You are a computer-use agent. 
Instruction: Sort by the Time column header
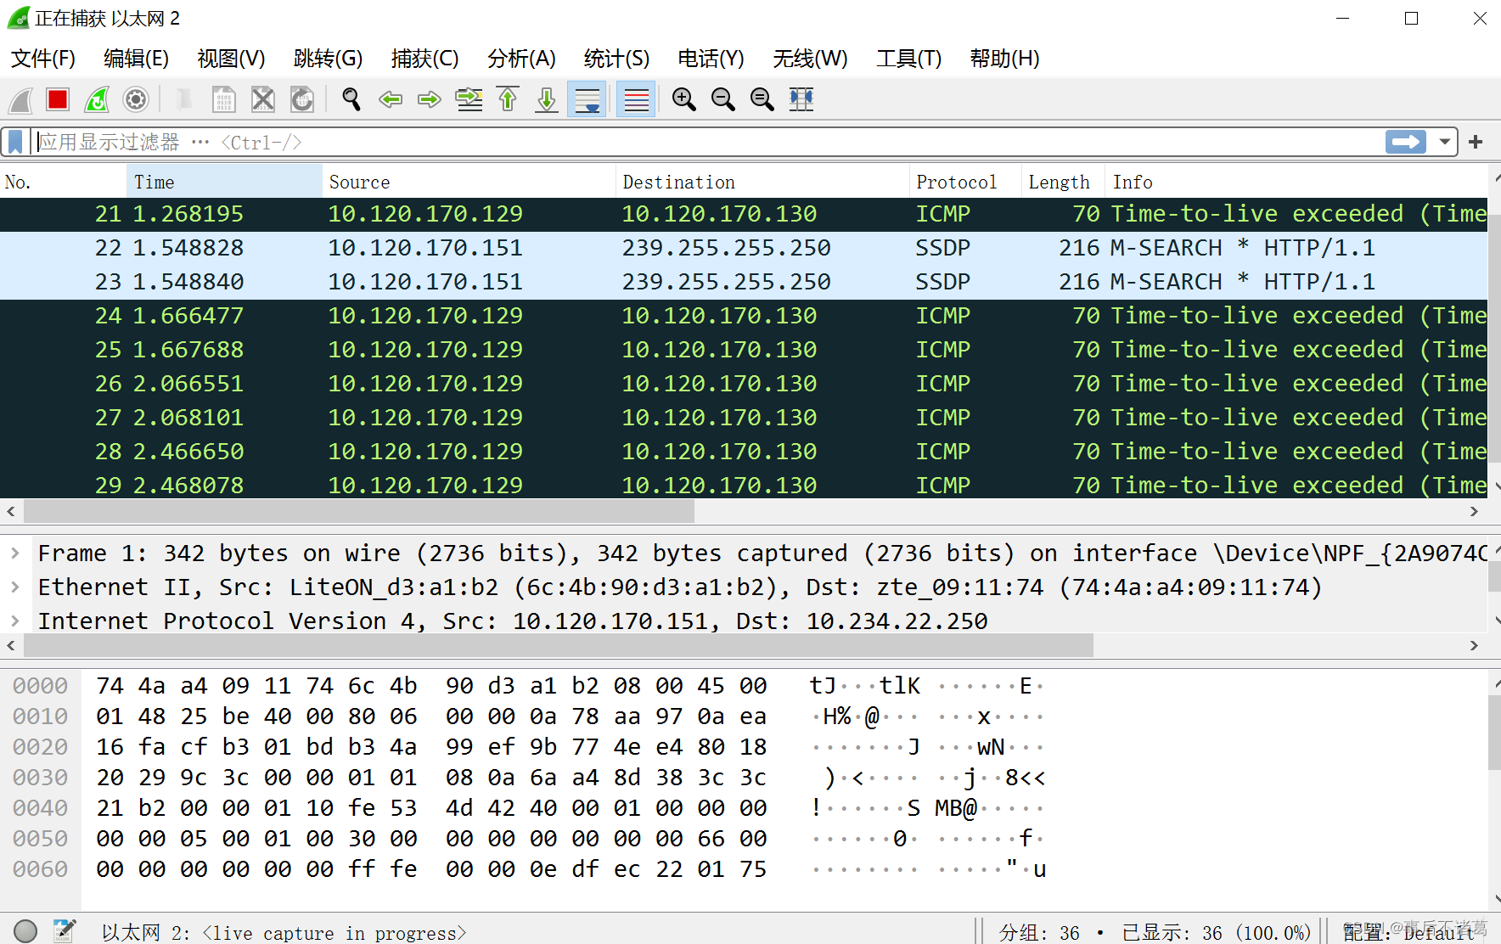[225, 183]
